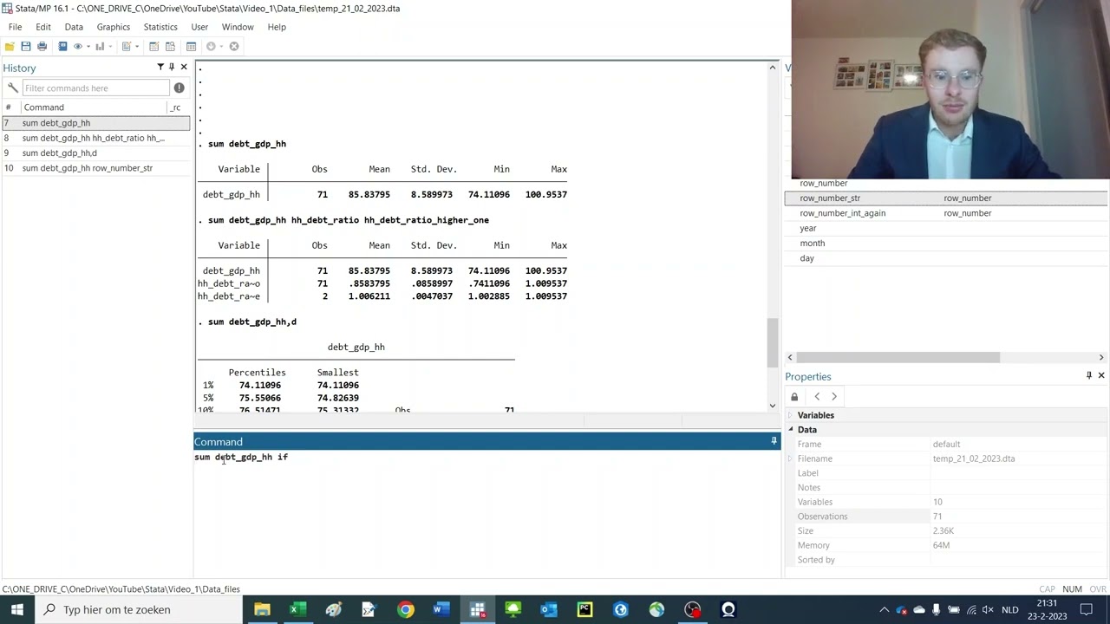Screen dimensions: 1110x624
Task: Select history command with row_number_str
Action: [95, 168]
